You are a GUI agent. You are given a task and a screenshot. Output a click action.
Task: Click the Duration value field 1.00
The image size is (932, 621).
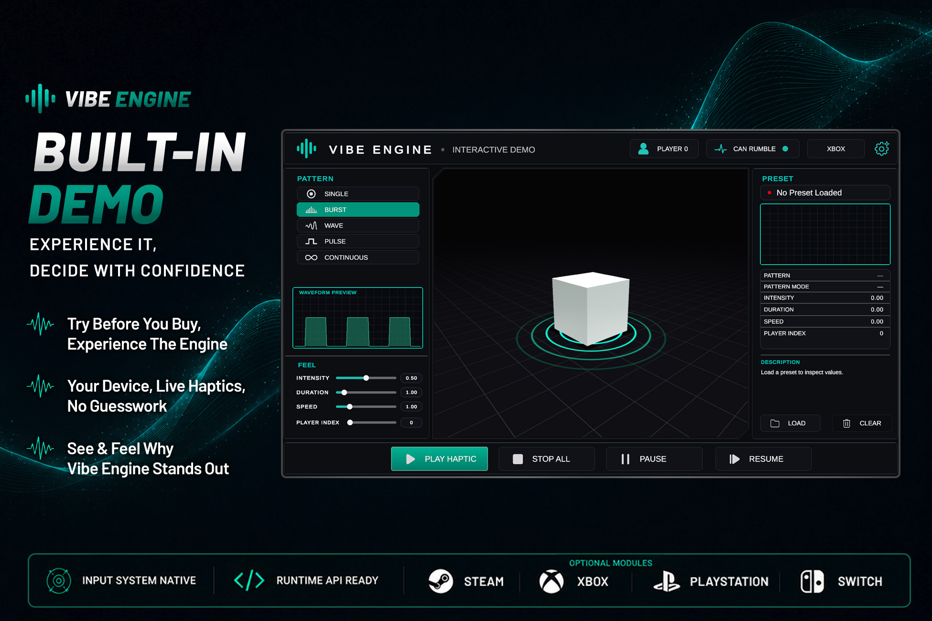(411, 392)
